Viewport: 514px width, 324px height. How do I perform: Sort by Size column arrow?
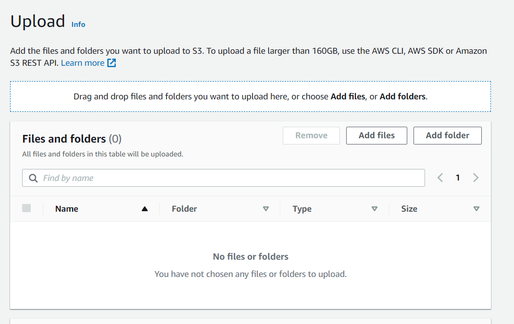tap(476, 209)
